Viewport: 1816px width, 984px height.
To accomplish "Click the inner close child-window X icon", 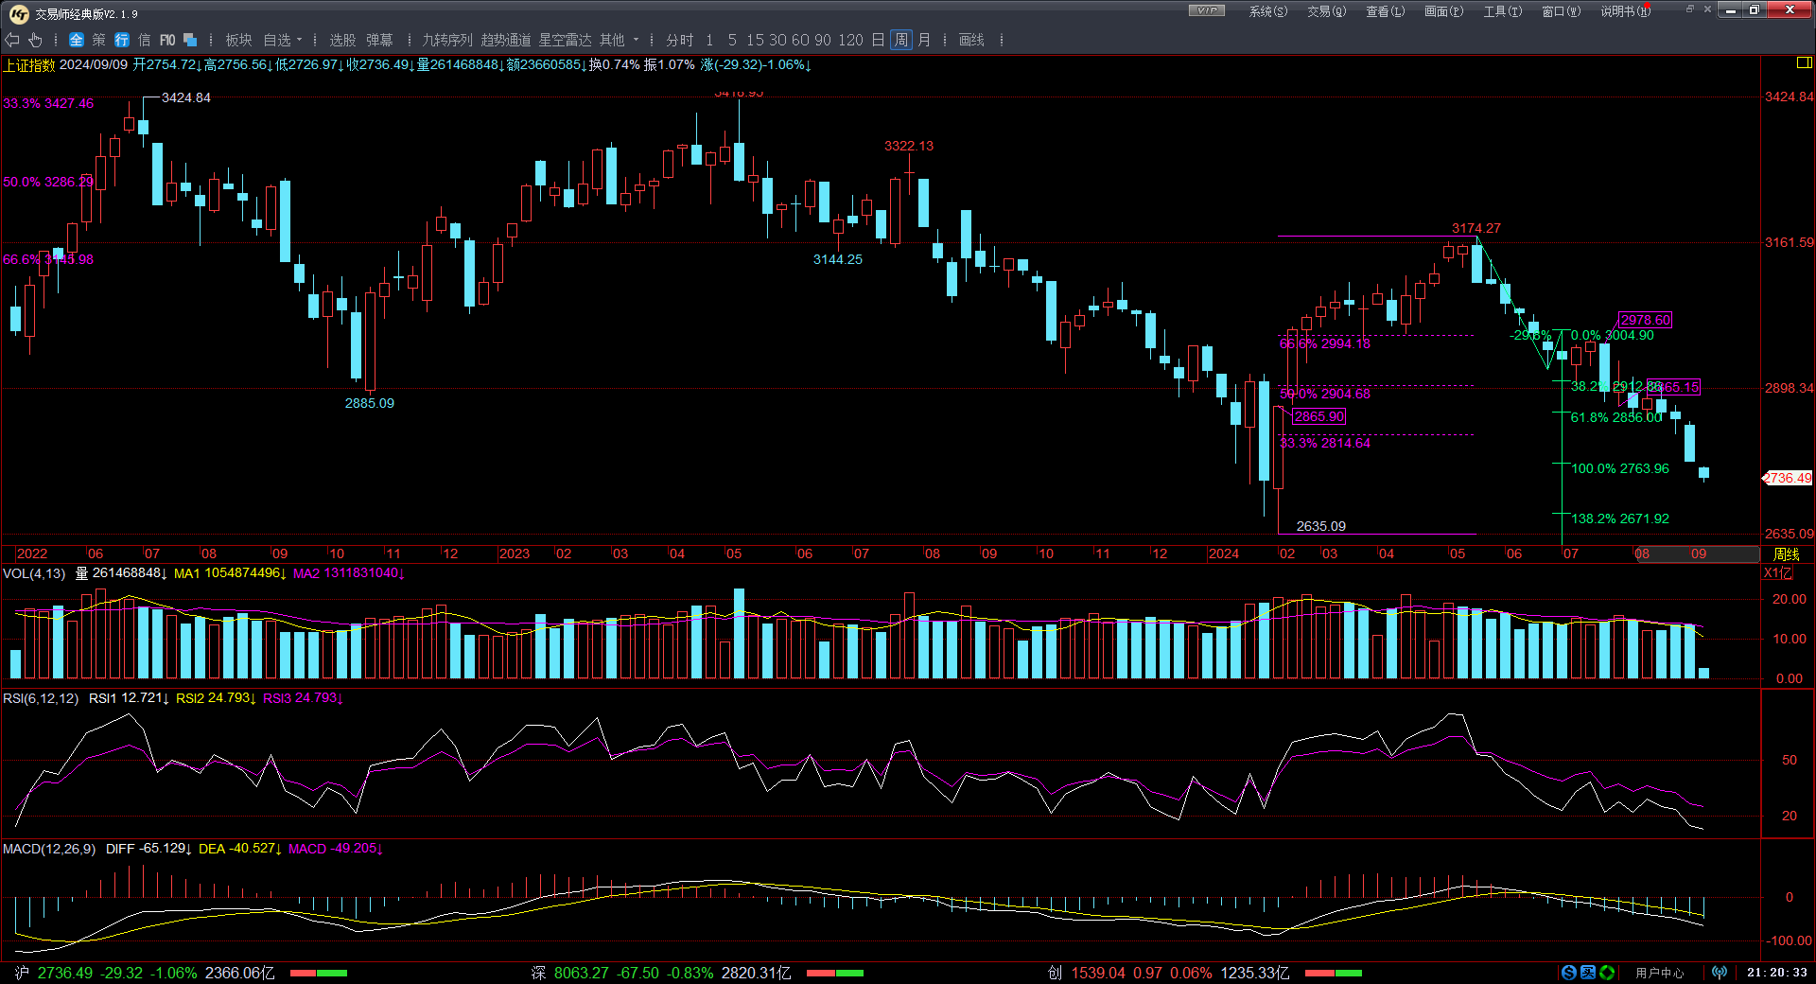I will (1707, 9).
